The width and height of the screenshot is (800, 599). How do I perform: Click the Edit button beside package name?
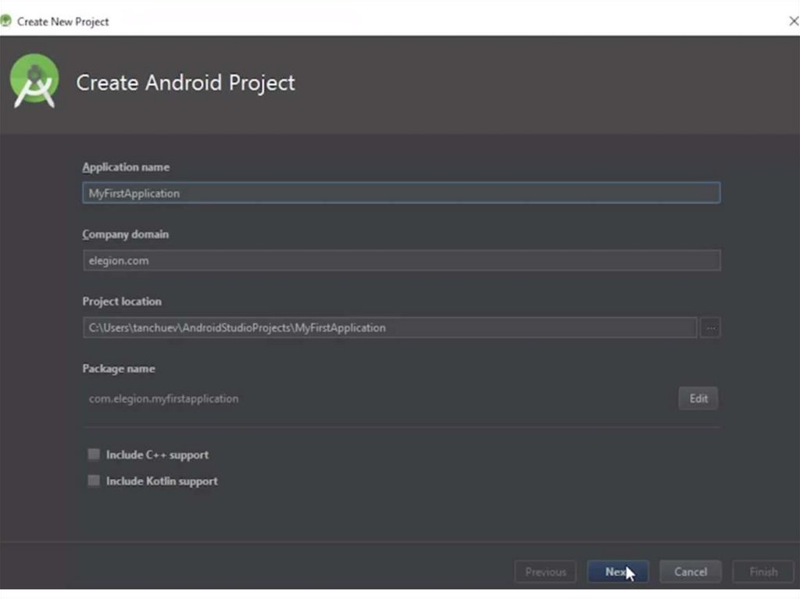[698, 398]
